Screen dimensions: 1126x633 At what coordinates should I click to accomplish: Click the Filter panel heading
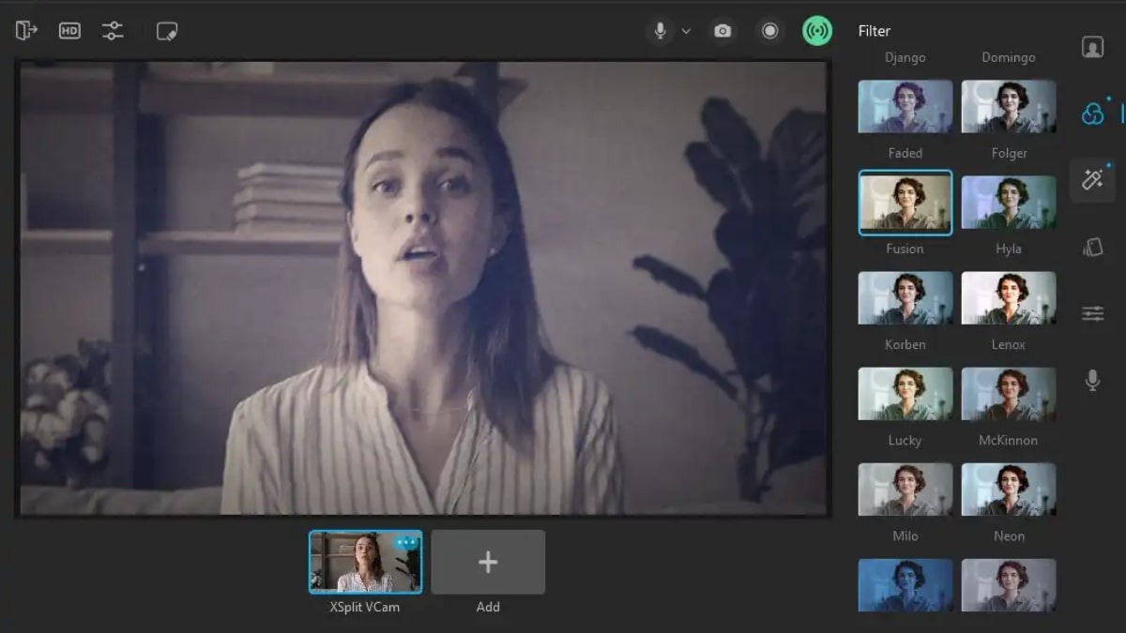point(874,31)
